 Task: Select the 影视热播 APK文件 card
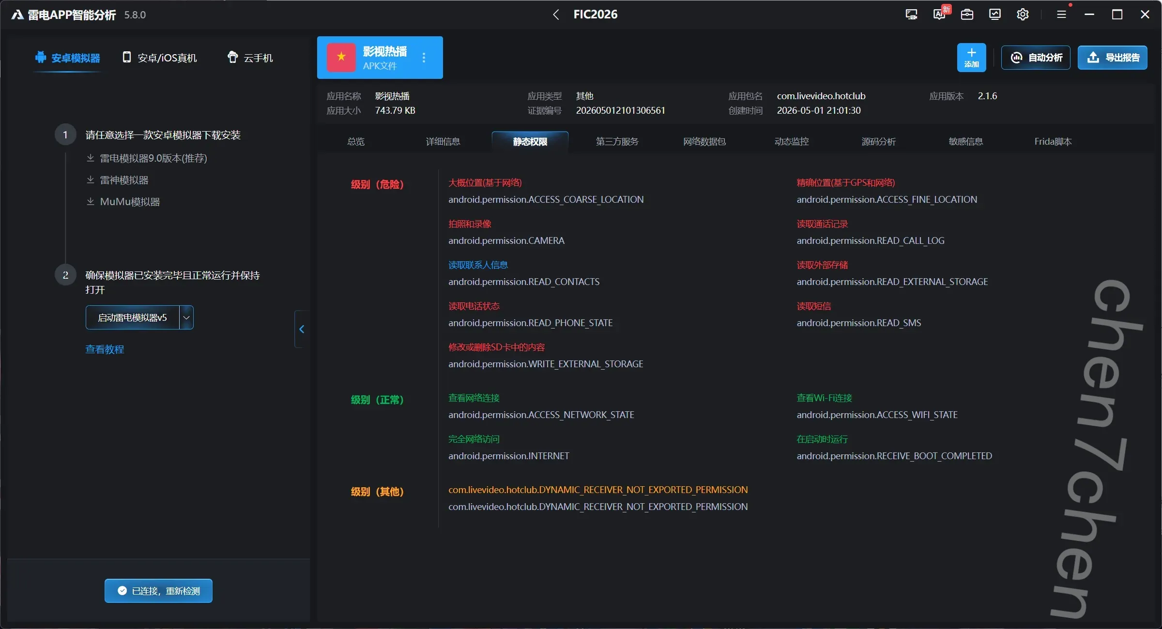click(380, 58)
